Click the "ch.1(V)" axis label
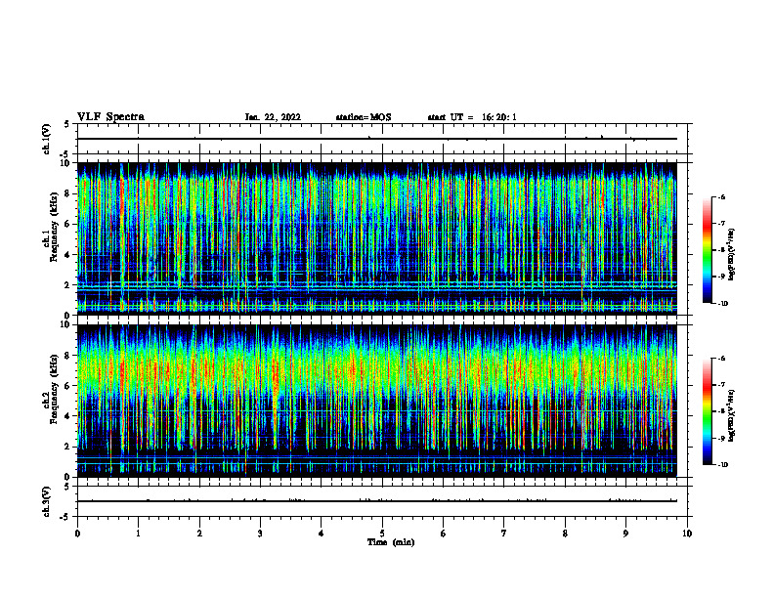The image size is (774, 598). coord(47,139)
